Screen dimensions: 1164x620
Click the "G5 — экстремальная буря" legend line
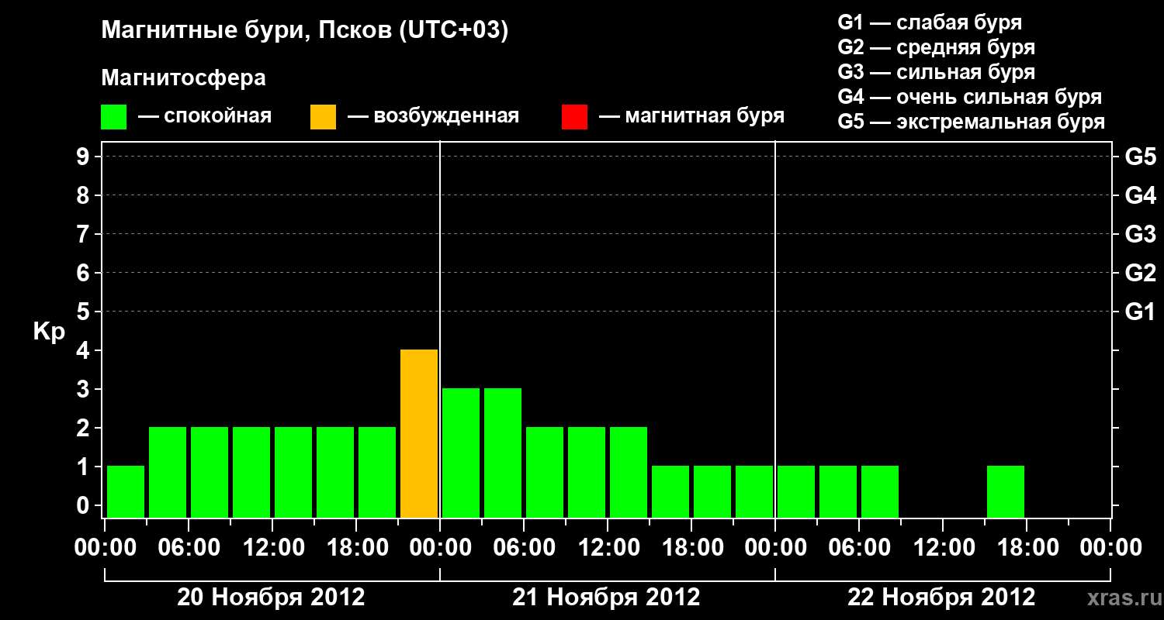pyautogui.click(x=972, y=122)
